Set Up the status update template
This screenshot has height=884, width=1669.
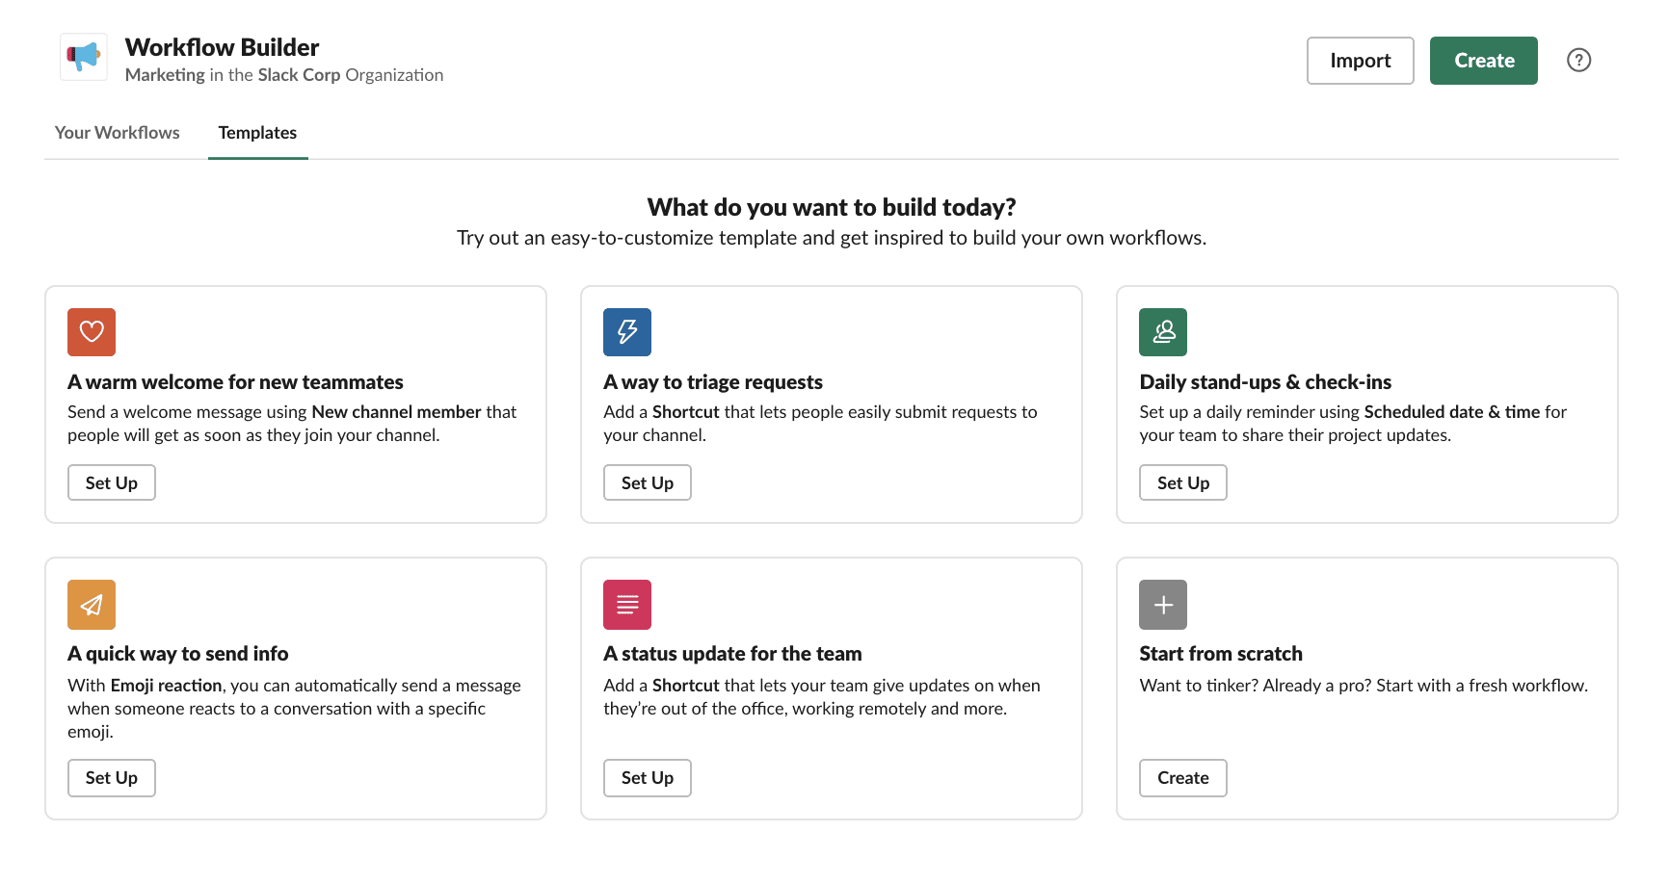coord(647,777)
